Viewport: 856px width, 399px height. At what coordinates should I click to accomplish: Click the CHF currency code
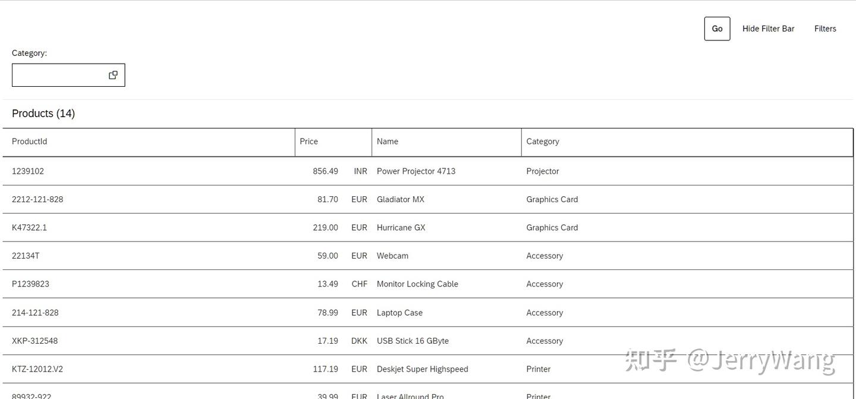coord(359,284)
